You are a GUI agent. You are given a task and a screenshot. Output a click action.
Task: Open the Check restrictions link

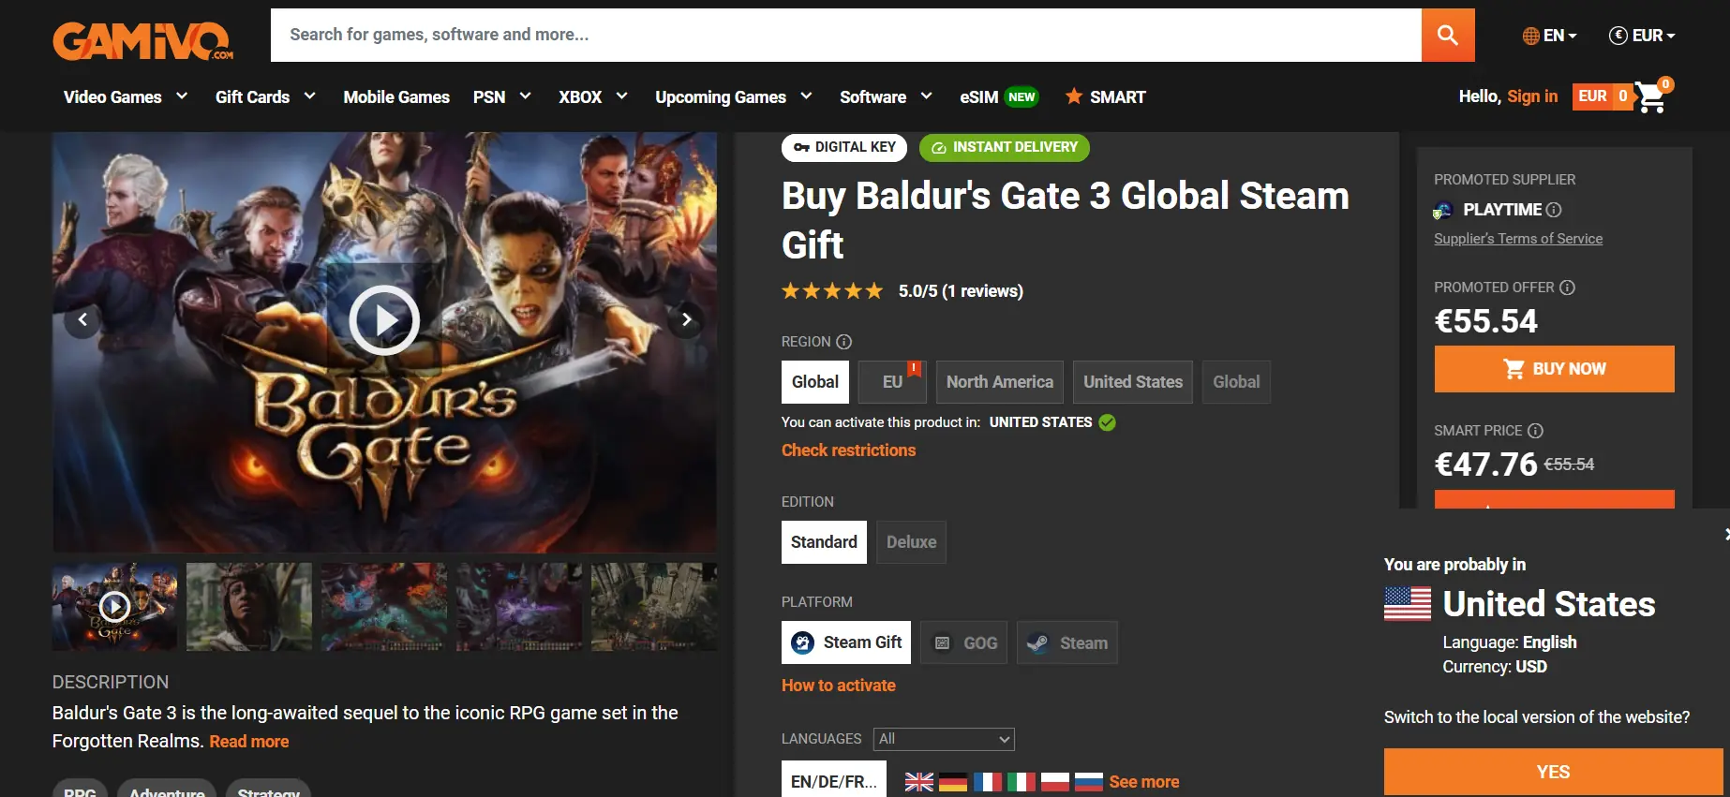point(848,450)
